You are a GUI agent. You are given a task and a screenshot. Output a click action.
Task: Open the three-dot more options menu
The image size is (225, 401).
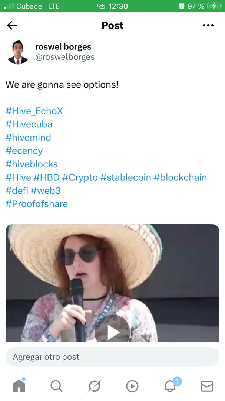[x=208, y=25]
